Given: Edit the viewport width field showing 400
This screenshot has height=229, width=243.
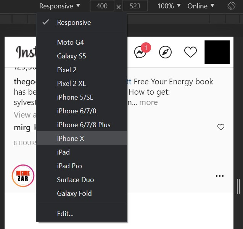Looking at the screenshot, I should (102, 6).
